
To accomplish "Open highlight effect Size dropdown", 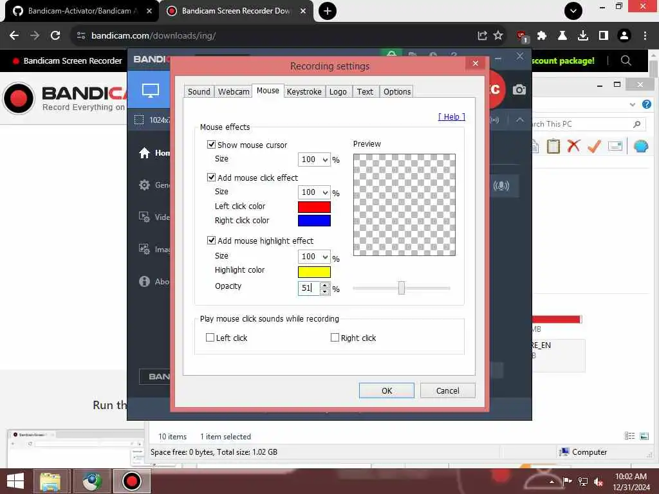I will click(x=314, y=256).
